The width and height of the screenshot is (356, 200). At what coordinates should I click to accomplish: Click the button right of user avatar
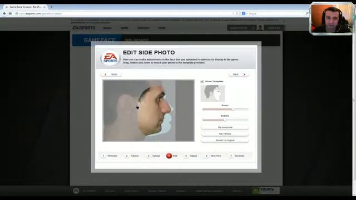[274, 28]
